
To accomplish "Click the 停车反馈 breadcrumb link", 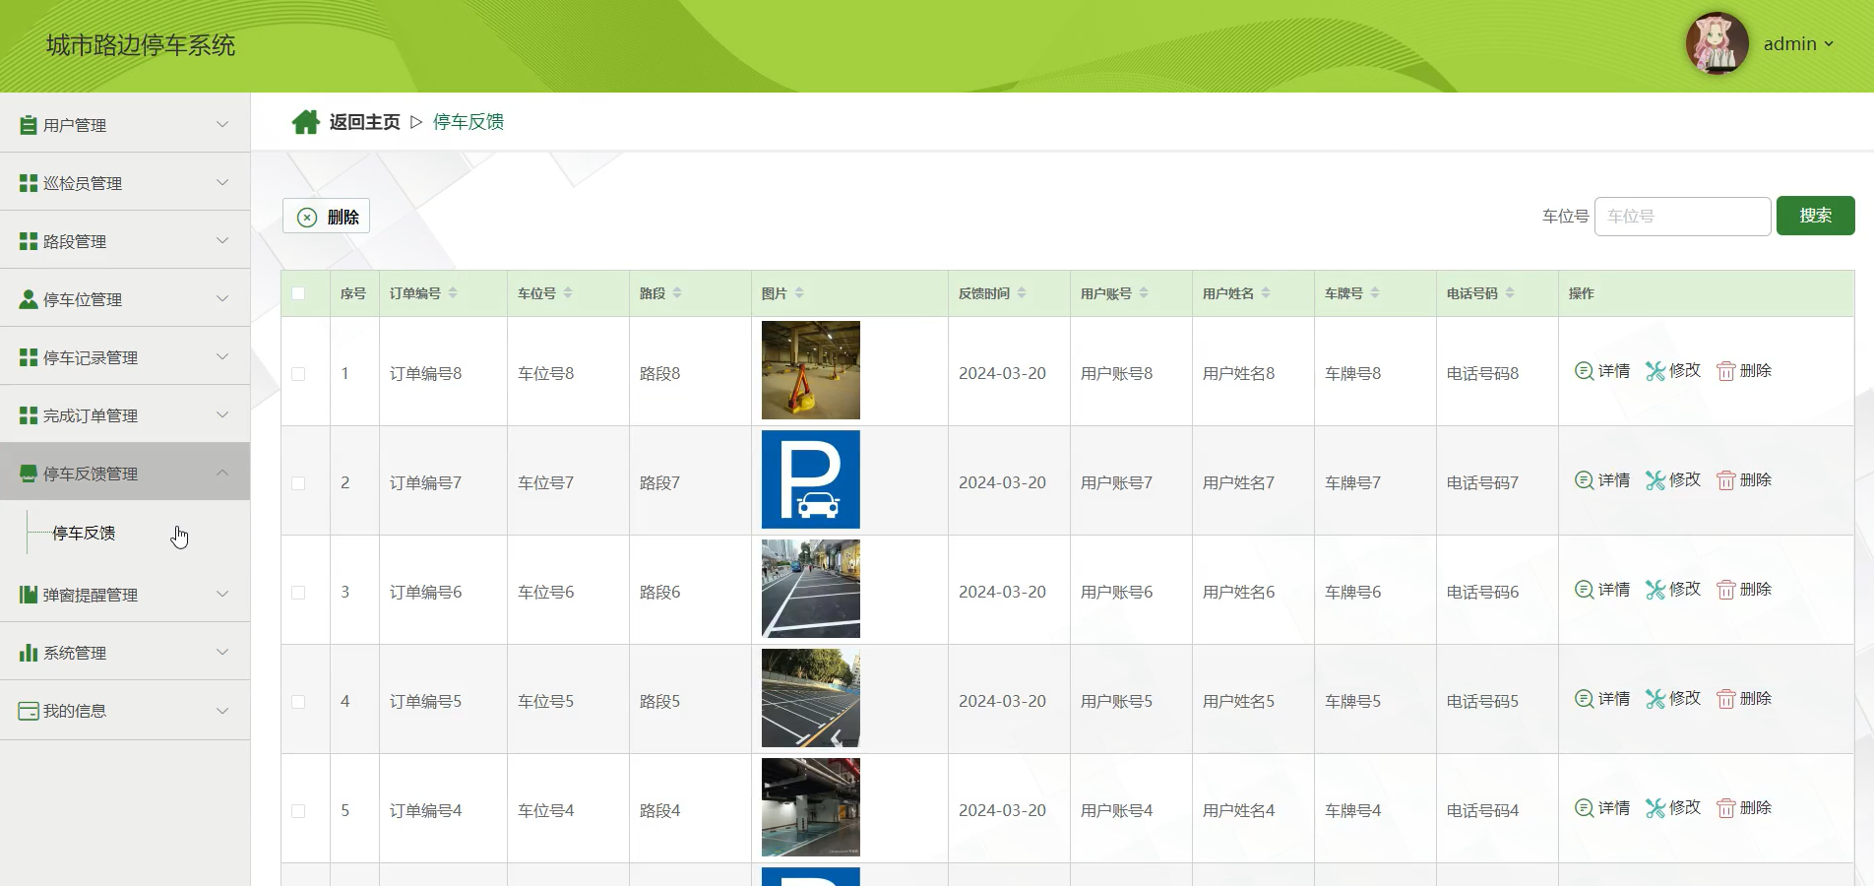I will (468, 122).
